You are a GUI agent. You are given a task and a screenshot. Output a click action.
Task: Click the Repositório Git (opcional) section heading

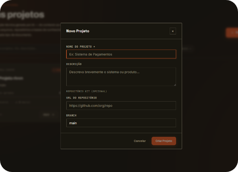pos(86,91)
